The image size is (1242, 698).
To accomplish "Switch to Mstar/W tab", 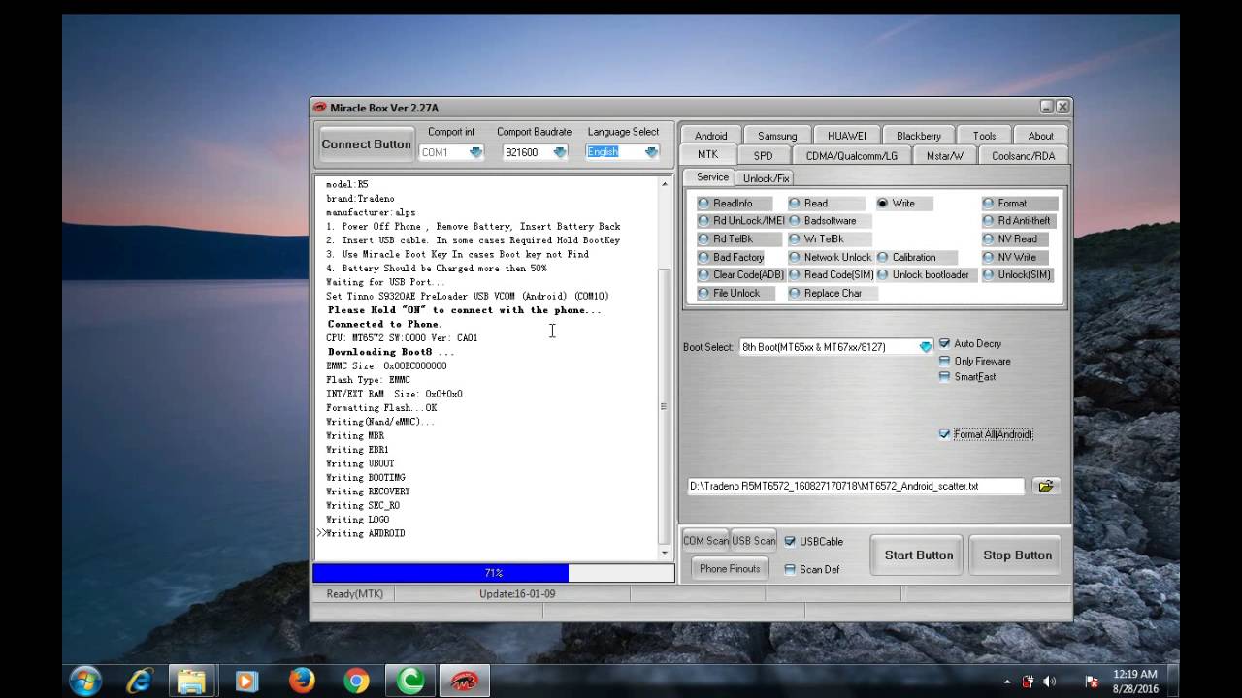I will coord(945,155).
